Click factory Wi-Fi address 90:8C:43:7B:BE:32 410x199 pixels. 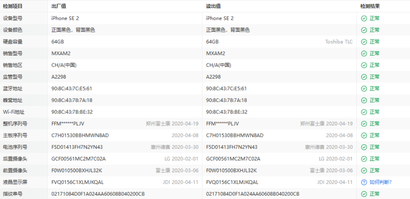[x=72, y=112]
